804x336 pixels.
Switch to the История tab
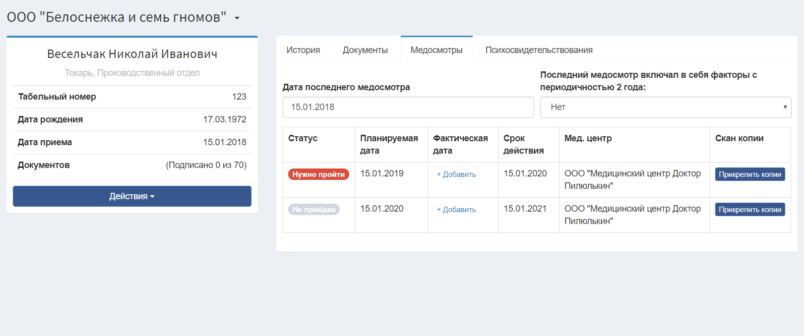tap(303, 50)
